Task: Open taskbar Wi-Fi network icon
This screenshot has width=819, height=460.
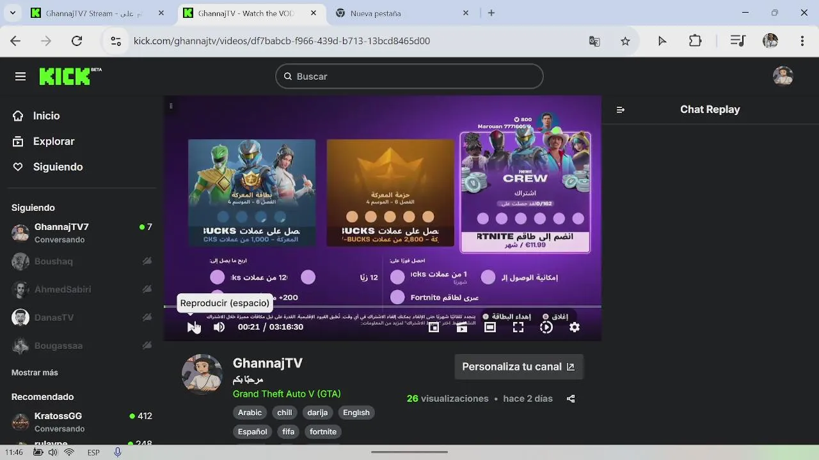Action: 69,452
